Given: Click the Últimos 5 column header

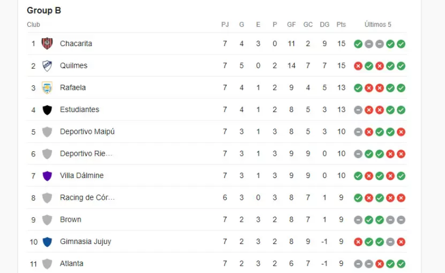Looking at the screenshot, I should pos(378,24).
